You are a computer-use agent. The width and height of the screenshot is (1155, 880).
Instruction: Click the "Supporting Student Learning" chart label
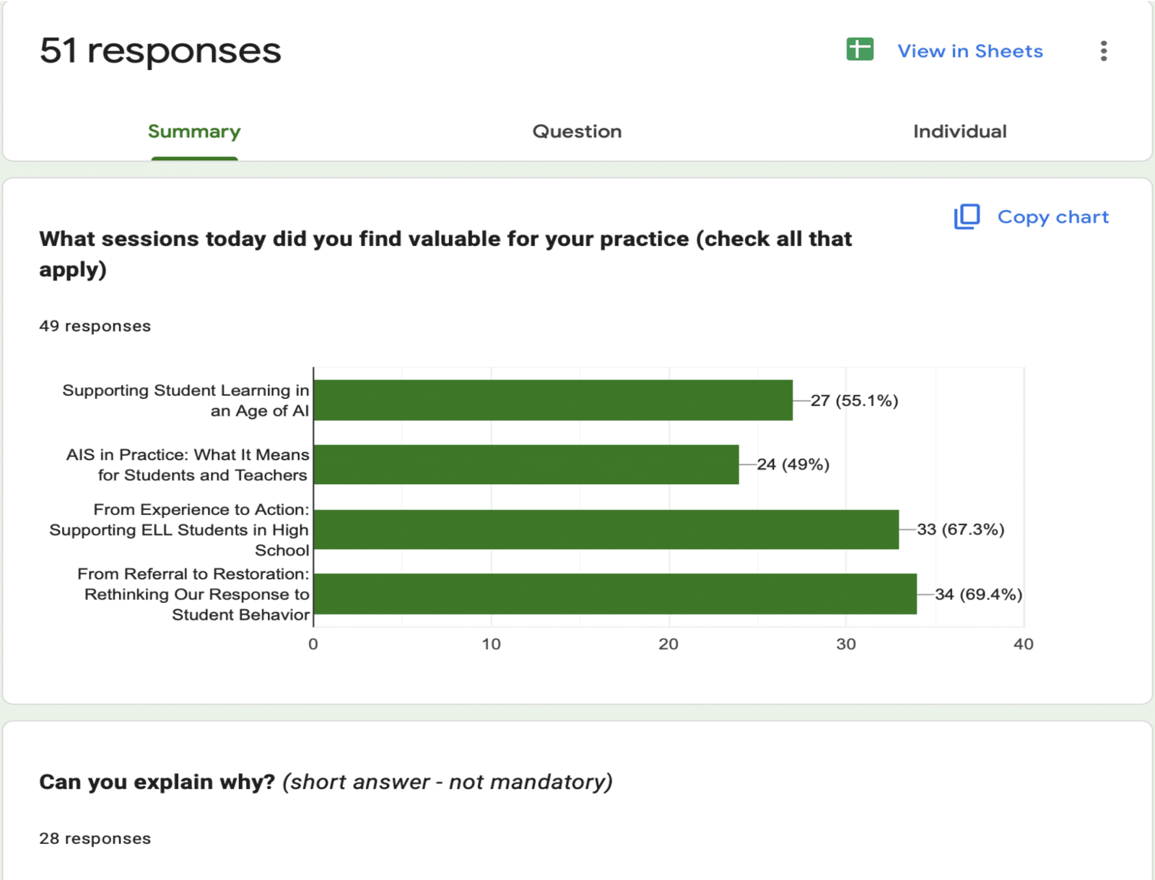(x=186, y=400)
